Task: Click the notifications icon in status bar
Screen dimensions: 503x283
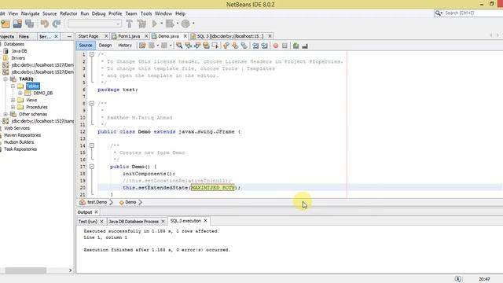Action: pyautogui.click(x=458, y=279)
